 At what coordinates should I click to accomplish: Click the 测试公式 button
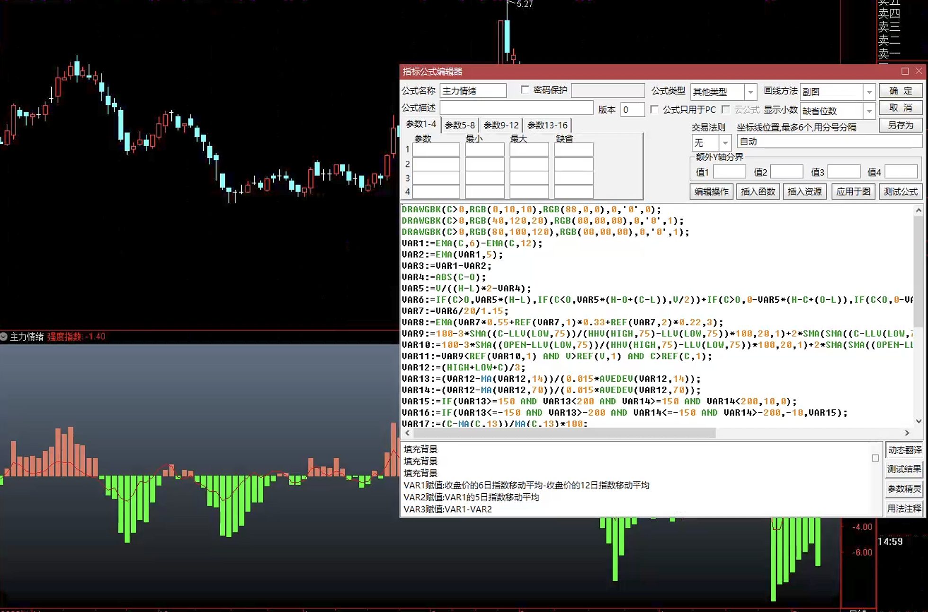901,192
